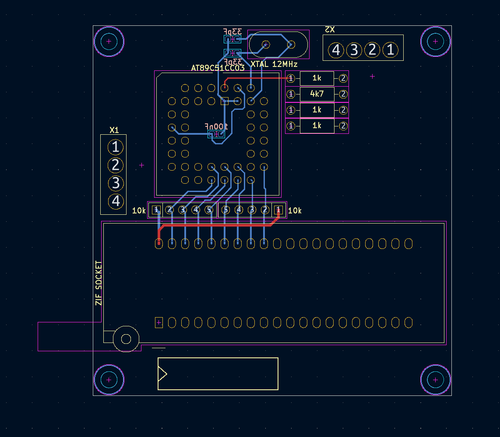
Task: Click the XTAL 12MHz label
Action: click(274, 64)
